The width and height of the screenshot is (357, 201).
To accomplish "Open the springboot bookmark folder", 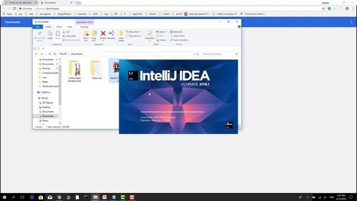I will [44, 14].
